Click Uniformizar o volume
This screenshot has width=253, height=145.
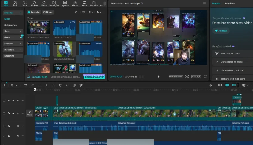(232, 70)
